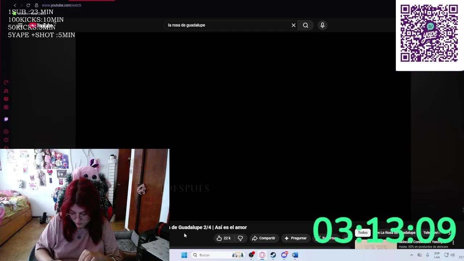464x261 pixels.
Task: Open the GX Control speedometer sidebar icon
Action: 6,83
